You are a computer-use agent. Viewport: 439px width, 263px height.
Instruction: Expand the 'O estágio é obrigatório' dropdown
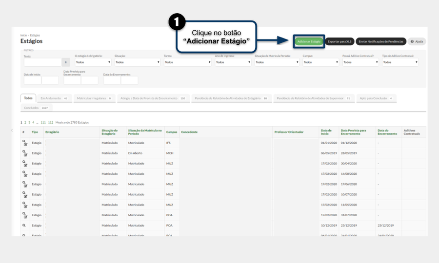[x=93, y=62]
